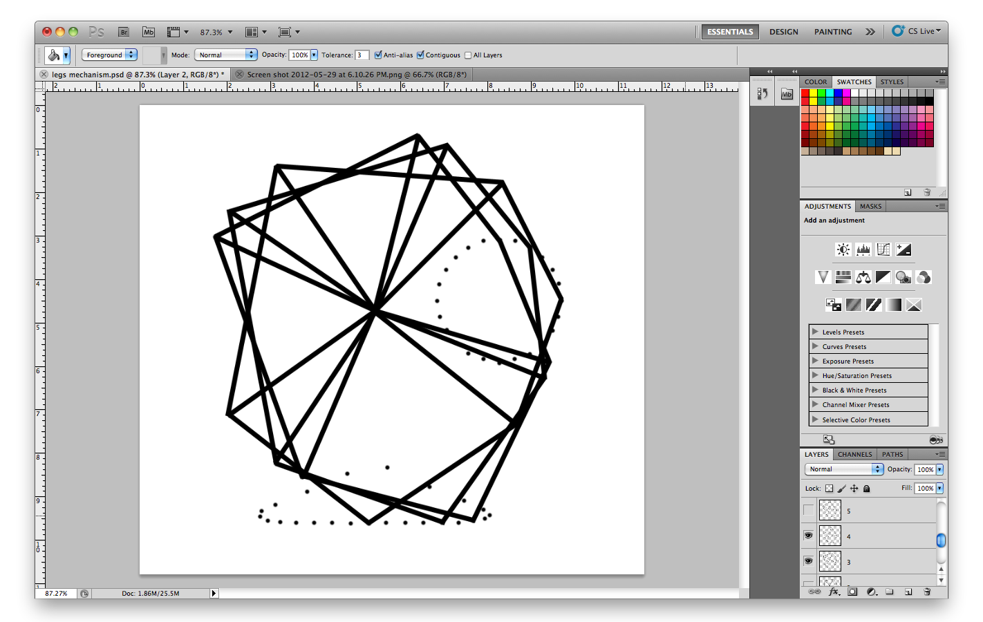The image size is (983, 622).
Task: Launch Adobe Bridge from the application bar
Action: pos(124,32)
